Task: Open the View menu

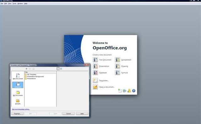Action: tap(10, 3)
